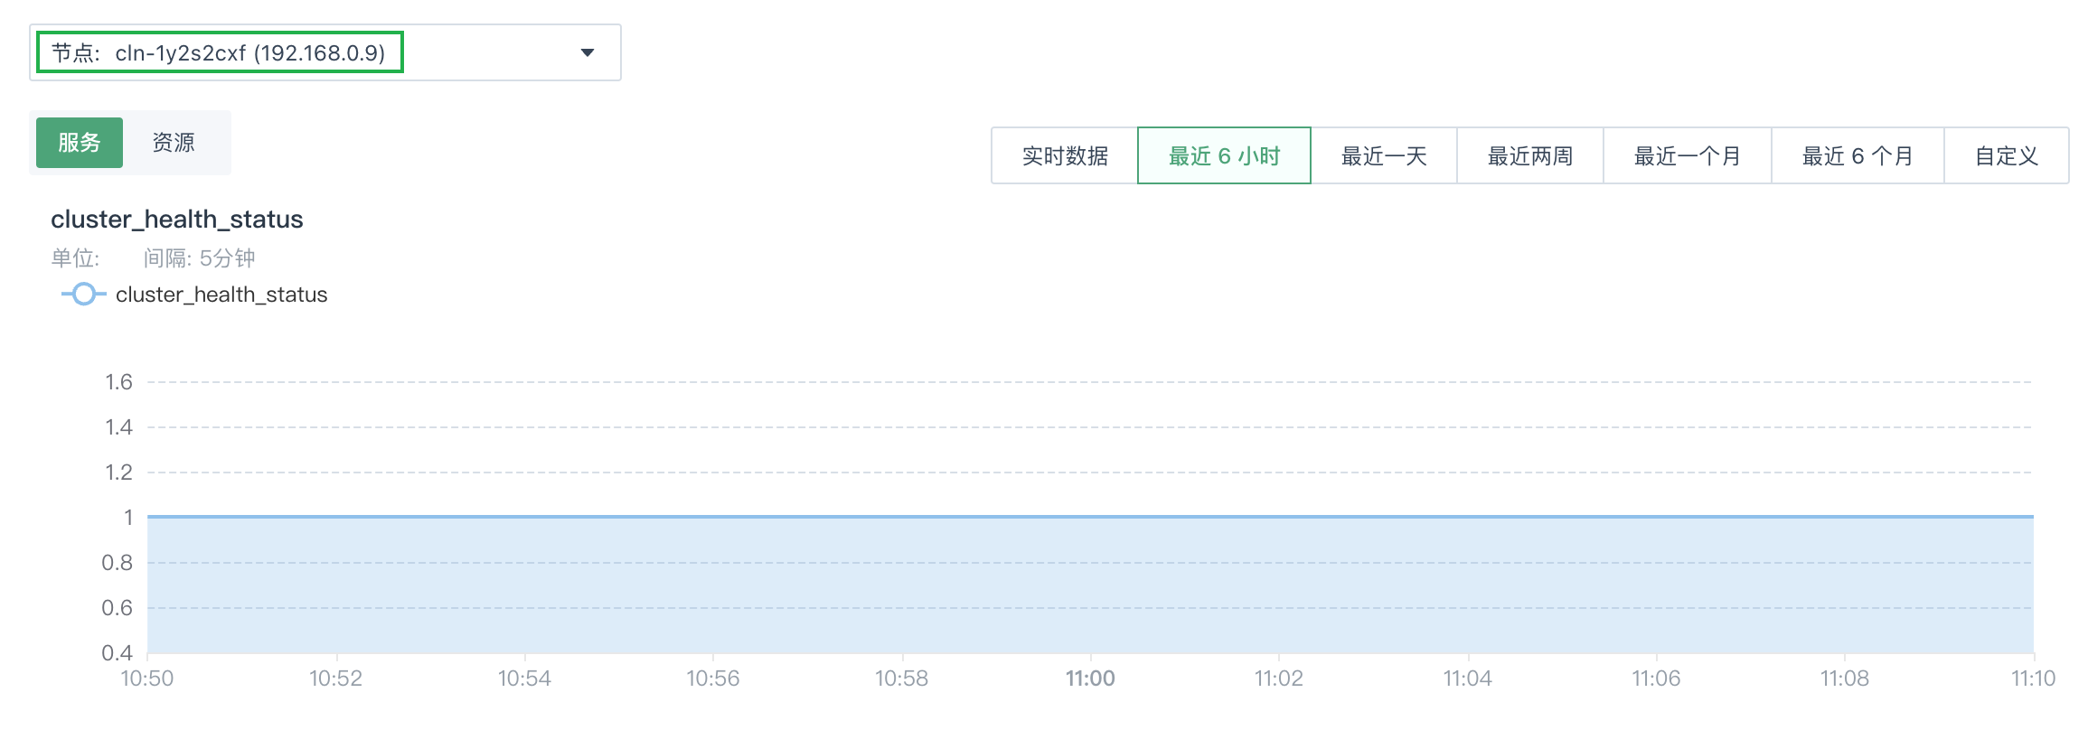Click the 11:00 x-axis time marker
This screenshot has height=730, width=2088.
[x=1090, y=679]
